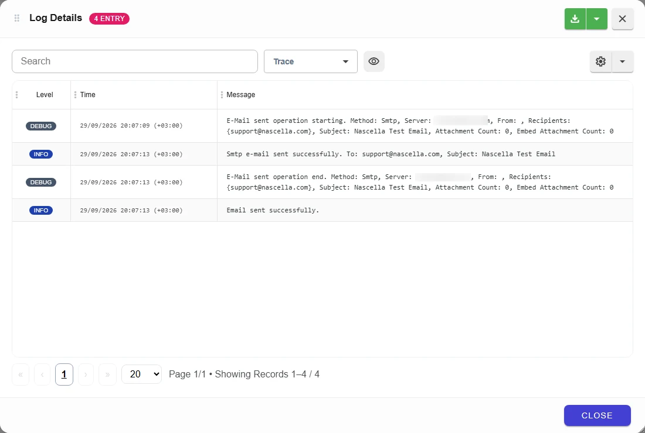Open the download options dropdown arrow

pos(597,19)
